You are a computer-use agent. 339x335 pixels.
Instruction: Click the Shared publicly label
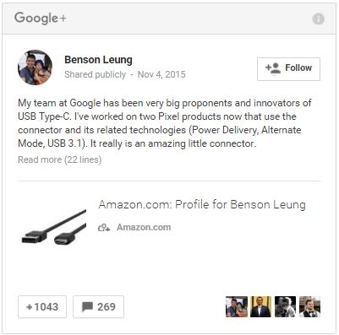click(95, 74)
